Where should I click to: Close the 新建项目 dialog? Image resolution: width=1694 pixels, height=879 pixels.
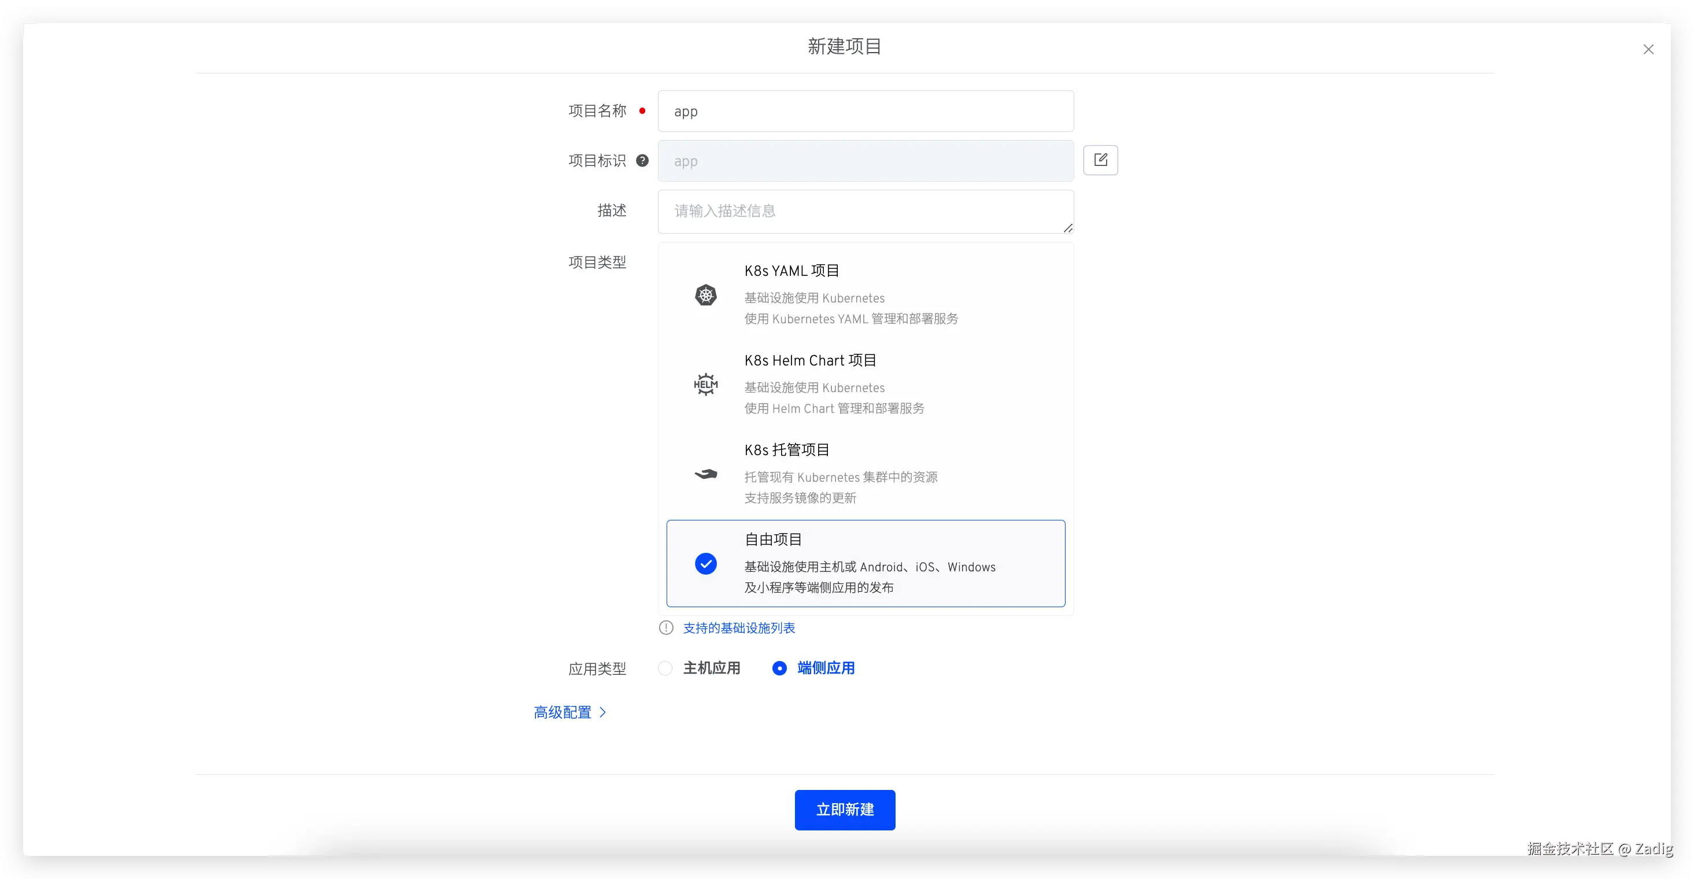(x=1648, y=49)
